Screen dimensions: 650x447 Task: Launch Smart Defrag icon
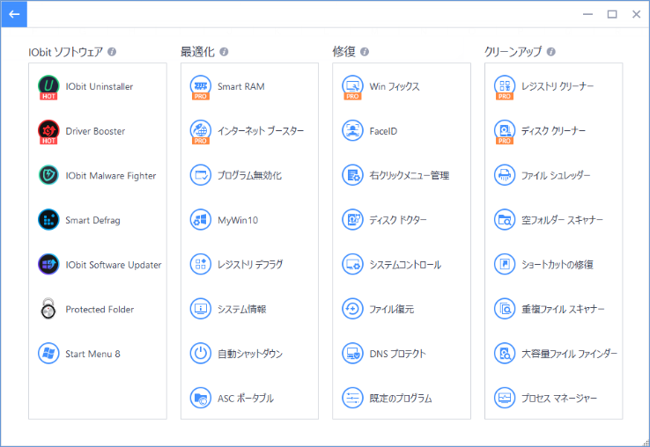(48, 220)
